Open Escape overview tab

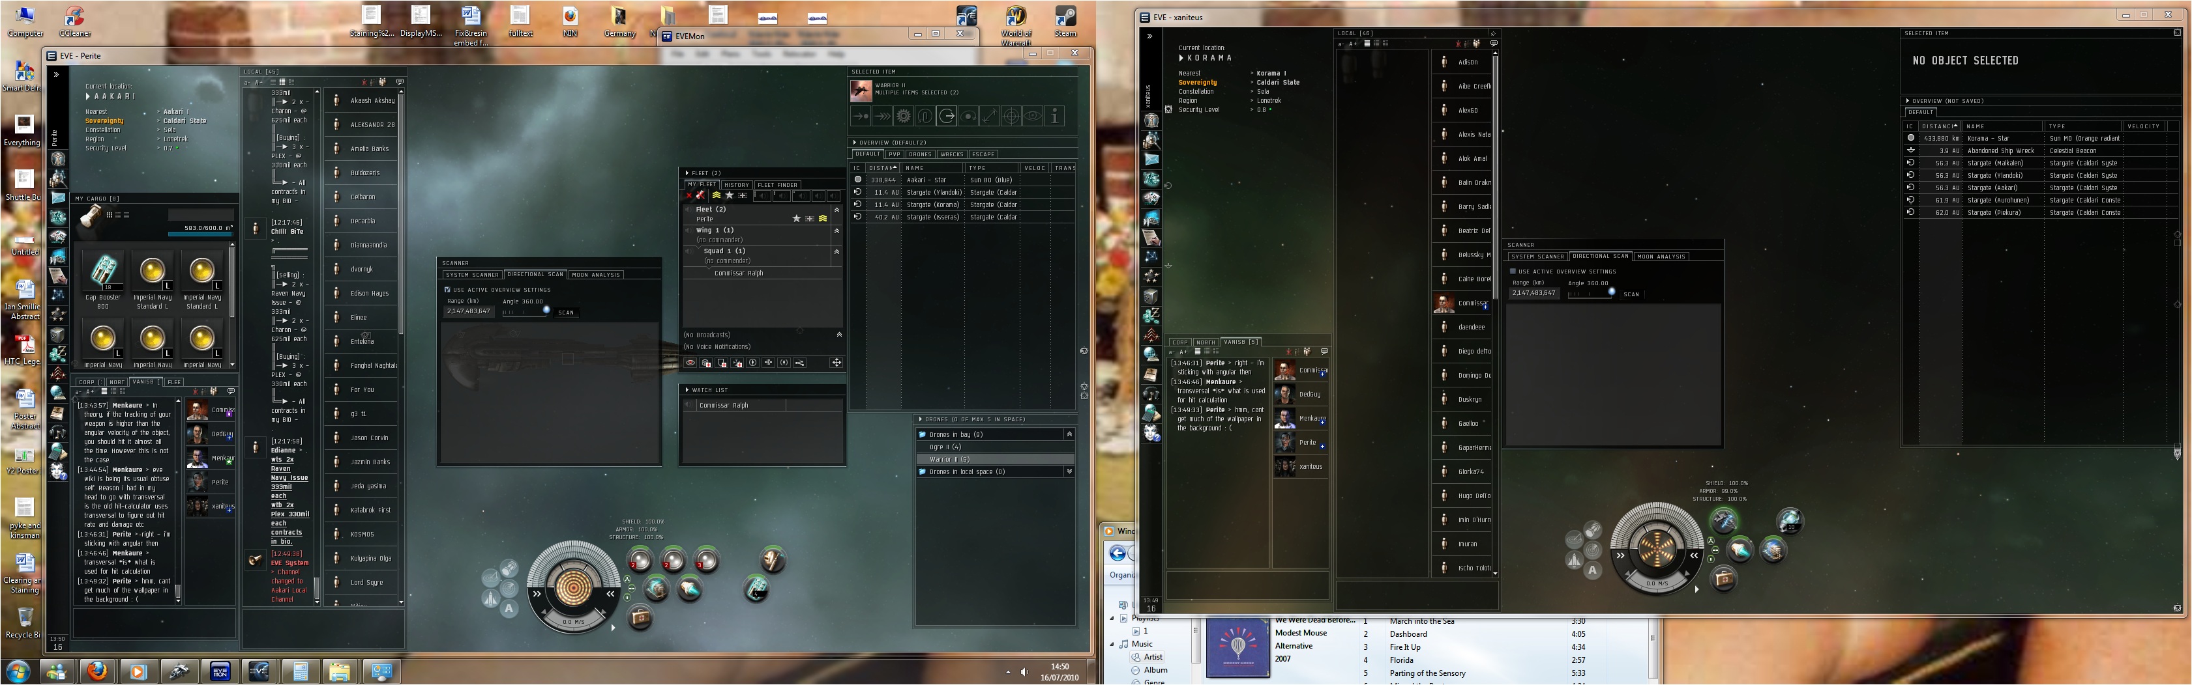click(983, 155)
